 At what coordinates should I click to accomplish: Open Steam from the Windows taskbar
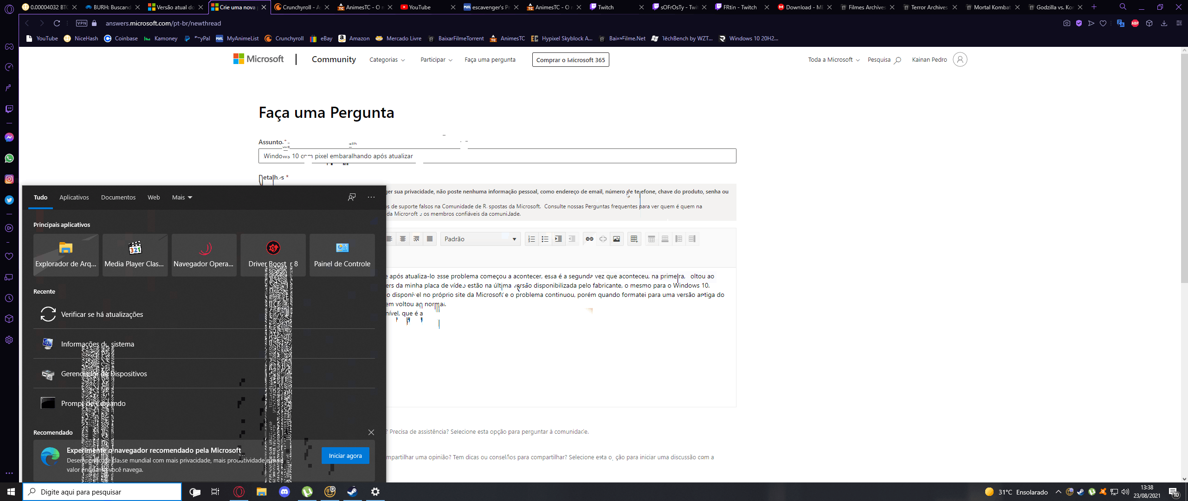(353, 492)
